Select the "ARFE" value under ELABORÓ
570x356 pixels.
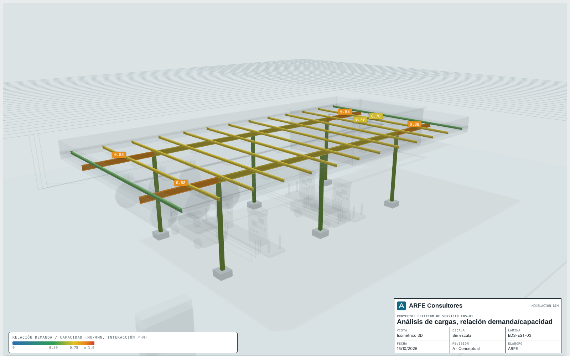click(513, 349)
